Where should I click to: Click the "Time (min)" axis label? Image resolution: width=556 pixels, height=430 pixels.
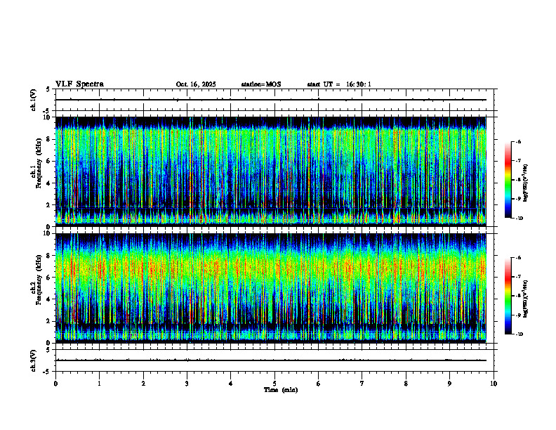click(x=281, y=390)
